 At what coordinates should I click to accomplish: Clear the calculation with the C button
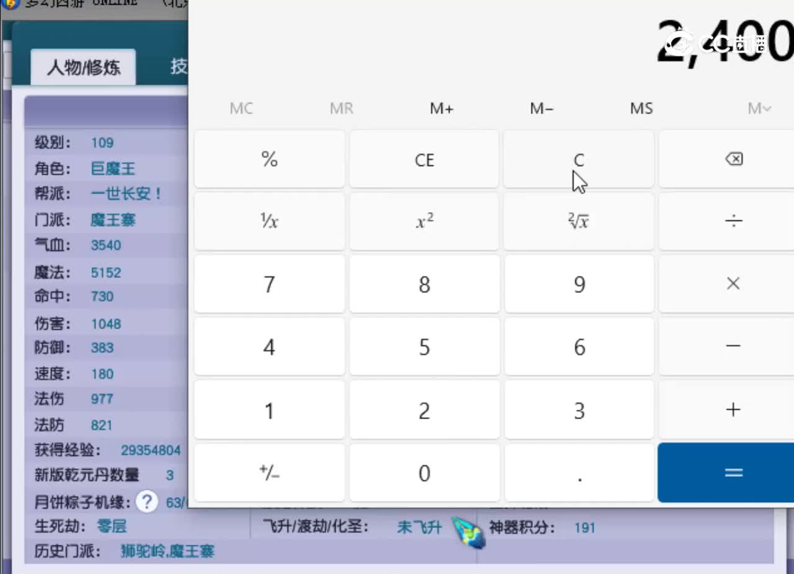[x=579, y=159]
